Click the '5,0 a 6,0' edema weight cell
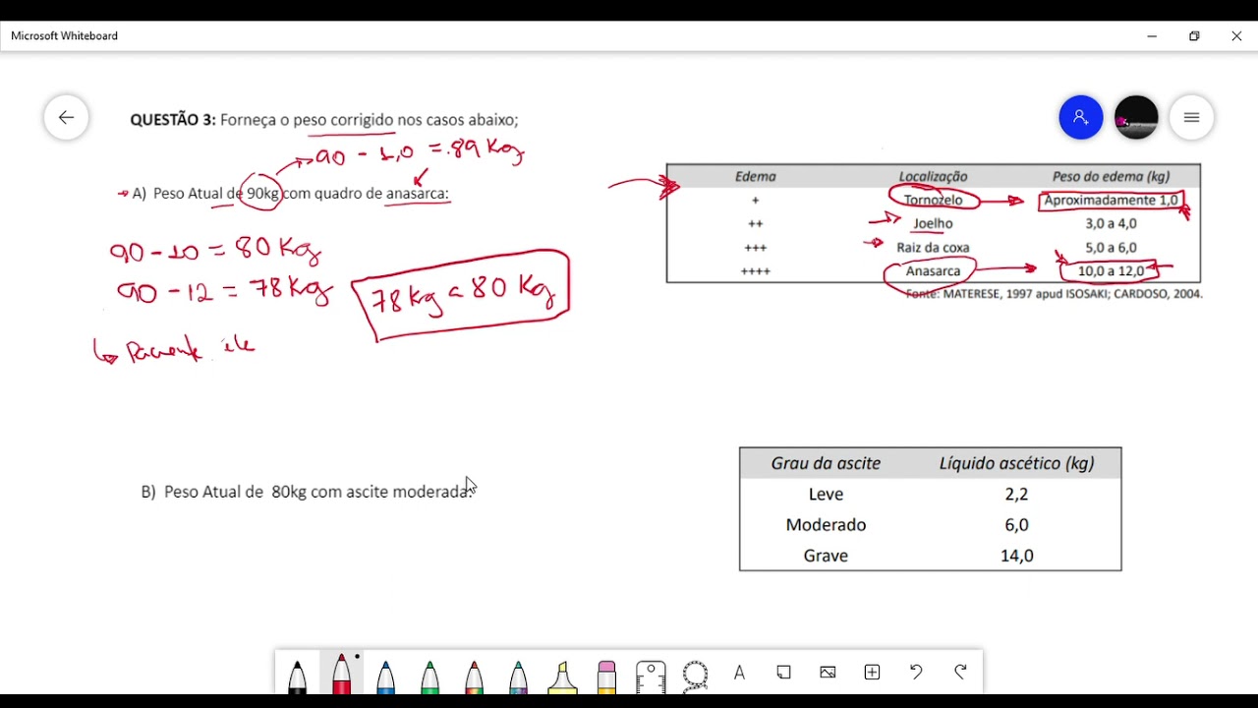Image resolution: width=1258 pixels, height=708 pixels. click(x=1111, y=248)
